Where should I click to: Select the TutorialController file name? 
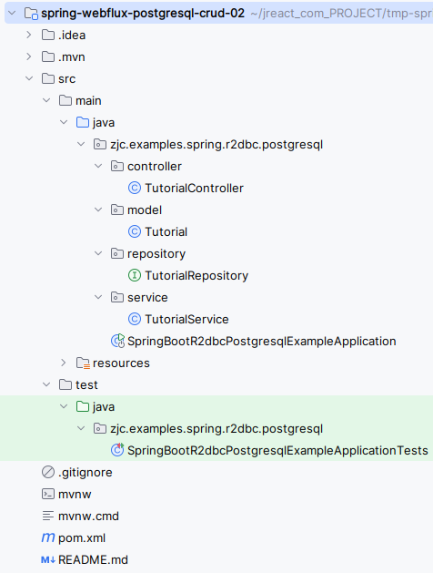194,188
